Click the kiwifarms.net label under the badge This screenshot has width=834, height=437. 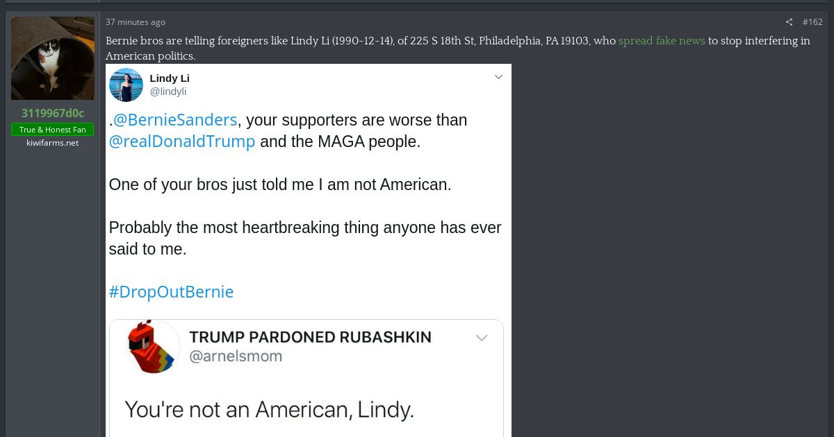click(53, 143)
